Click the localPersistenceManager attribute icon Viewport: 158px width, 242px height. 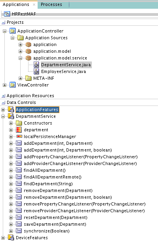pos(19,136)
